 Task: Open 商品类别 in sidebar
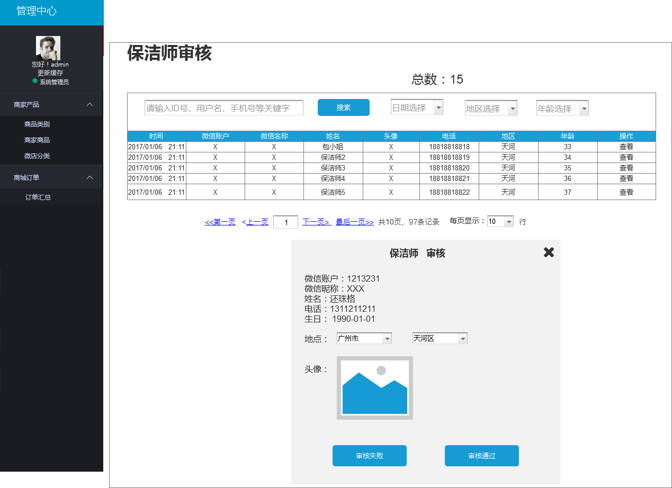[x=37, y=124]
